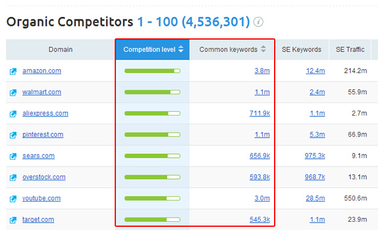Click pinterest.com competition level bar
This screenshot has width=378, height=230.
(152, 134)
